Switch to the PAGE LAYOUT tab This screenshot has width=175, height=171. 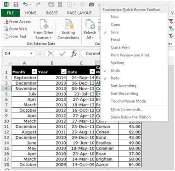[79, 13]
